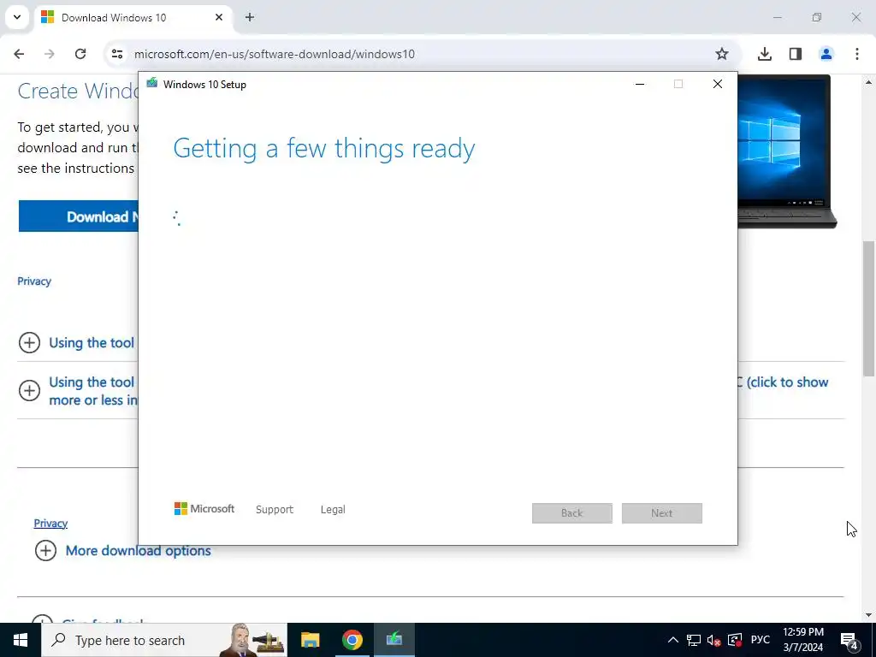Close the Download Windows 10 tab
The height and width of the screenshot is (657, 876).
219,17
